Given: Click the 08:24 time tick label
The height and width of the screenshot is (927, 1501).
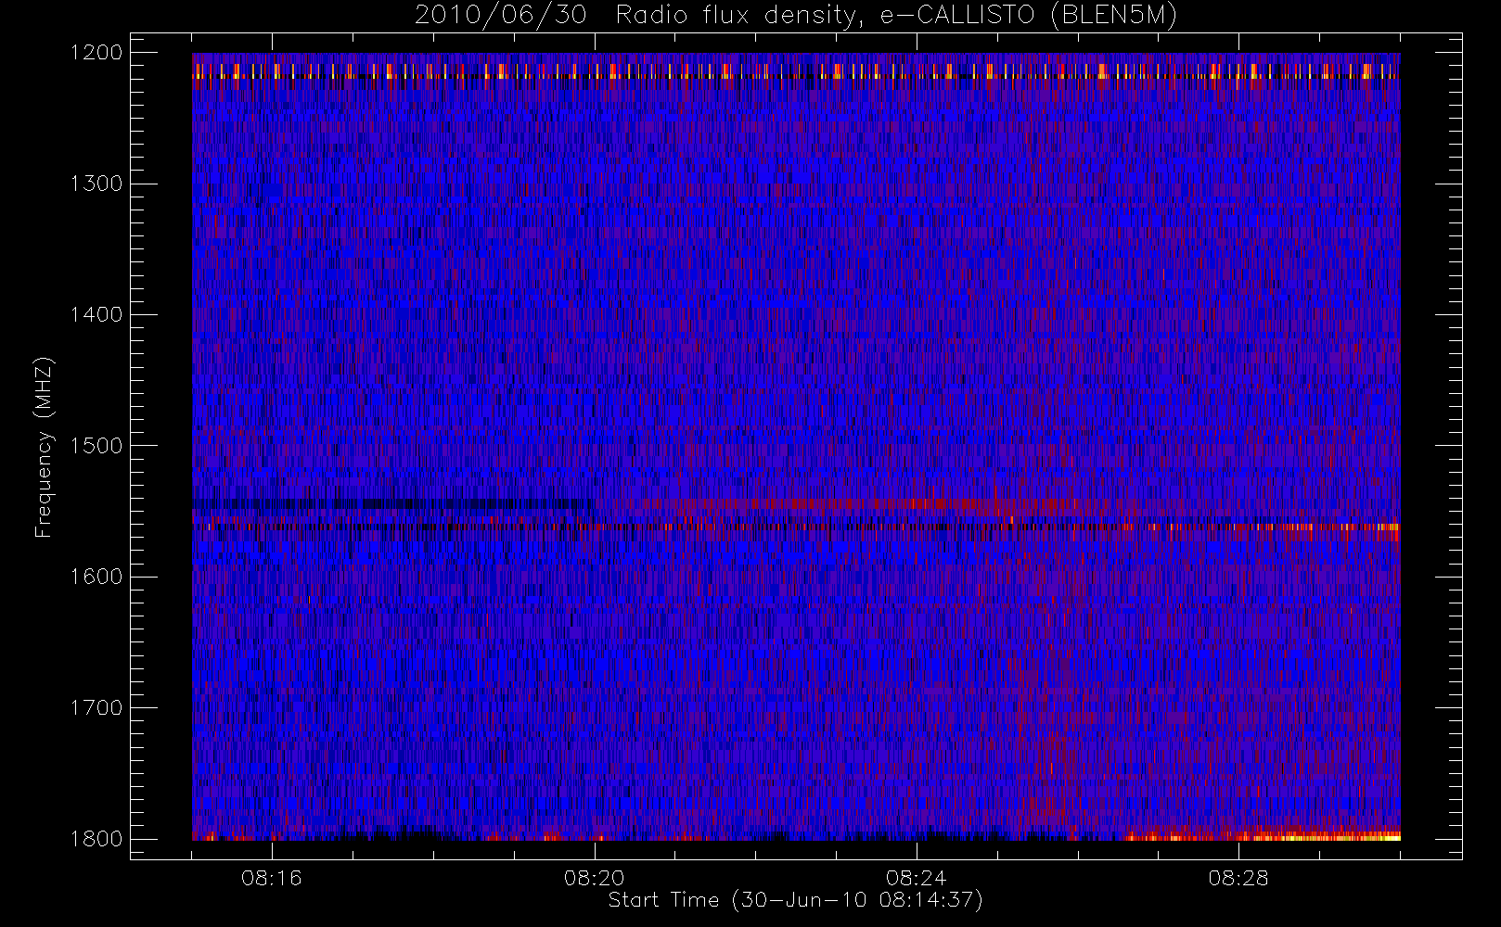Looking at the screenshot, I should pyautogui.click(x=916, y=877).
